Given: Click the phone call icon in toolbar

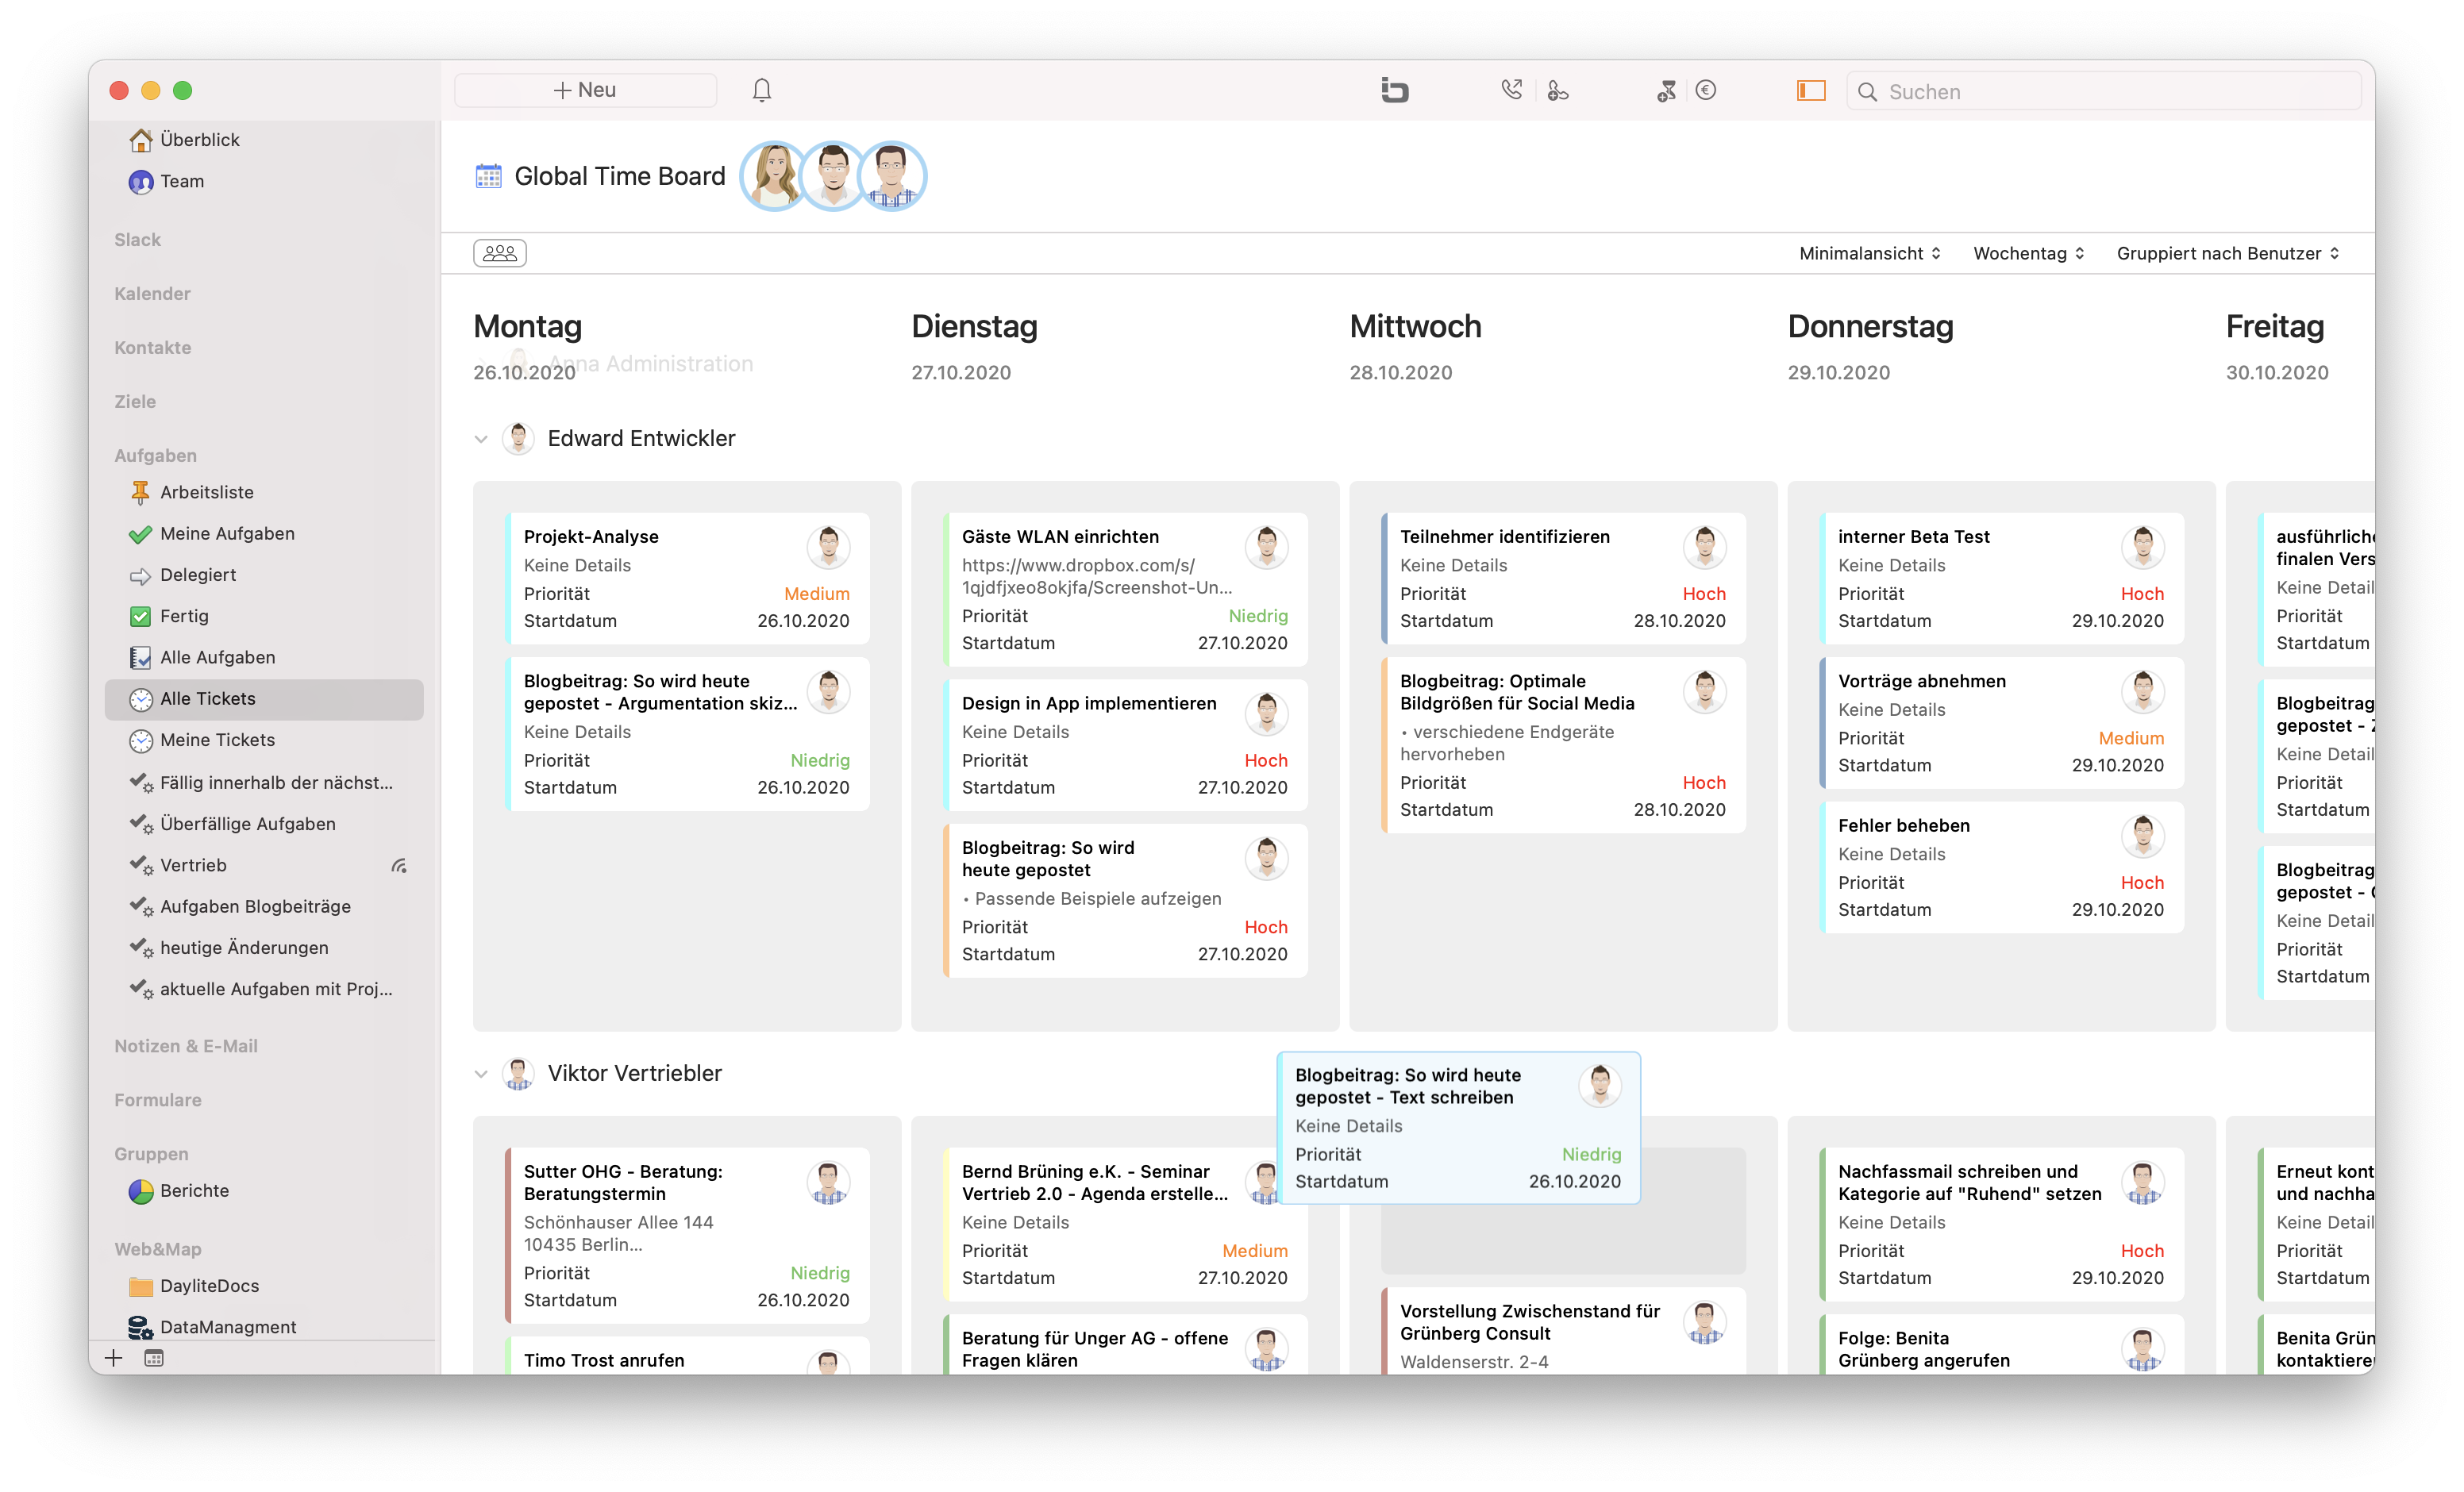Looking at the screenshot, I should click(1511, 90).
